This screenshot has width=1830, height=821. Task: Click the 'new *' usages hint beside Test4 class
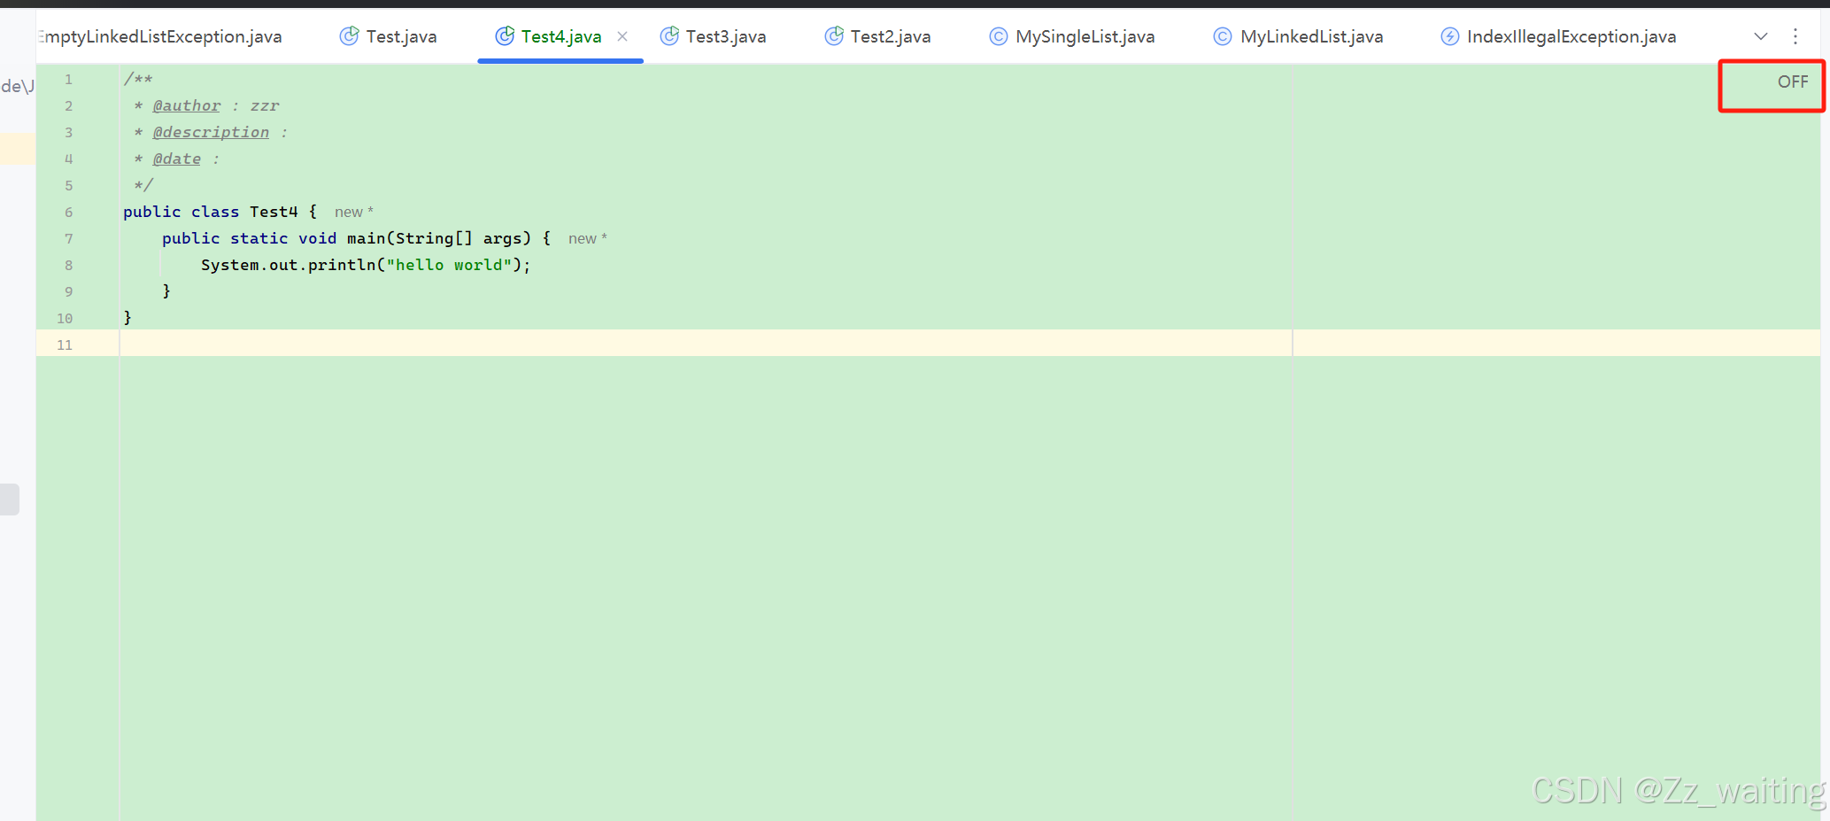[352, 212]
